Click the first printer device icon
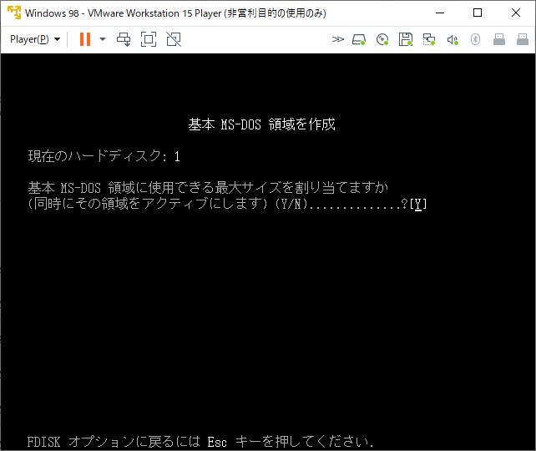Screen dimensions: 536x451 click(x=499, y=39)
